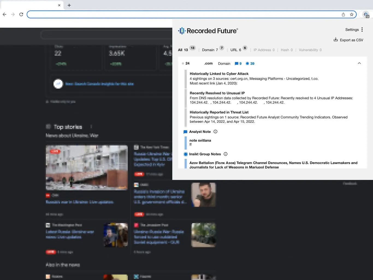
Task: Select the Vulnerability 0 tab
Action: [x=310, y=50]
